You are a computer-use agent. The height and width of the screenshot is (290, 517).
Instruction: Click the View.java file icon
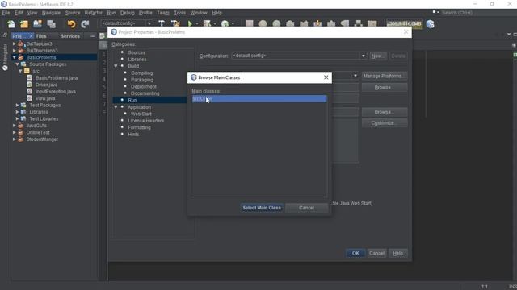(29, 98)
